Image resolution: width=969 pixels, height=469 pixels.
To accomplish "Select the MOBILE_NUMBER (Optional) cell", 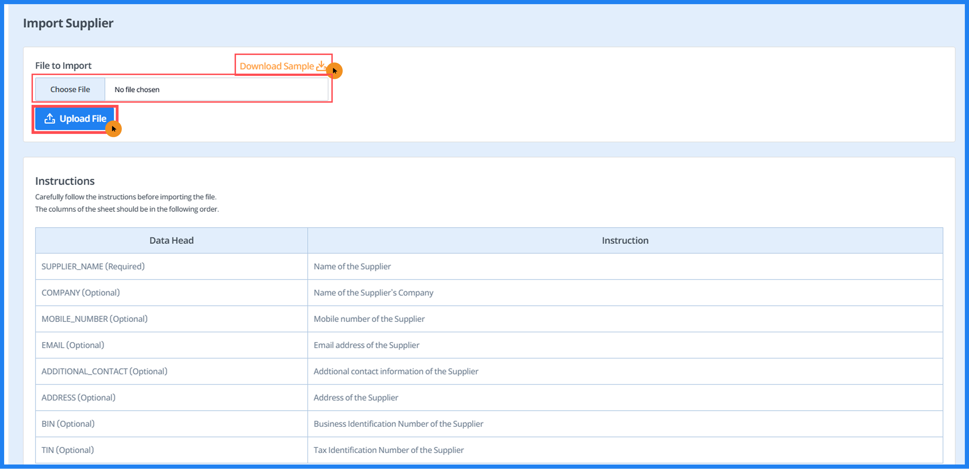I will coord(94,319).
